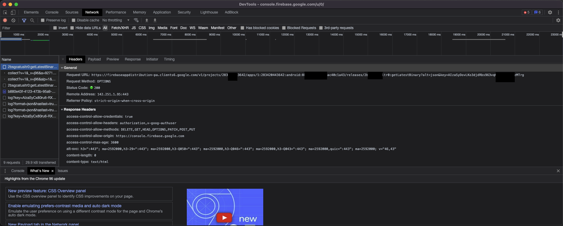Switch to the Elements panel
Screen dimensions: 563x226
[x=31, y=12]
